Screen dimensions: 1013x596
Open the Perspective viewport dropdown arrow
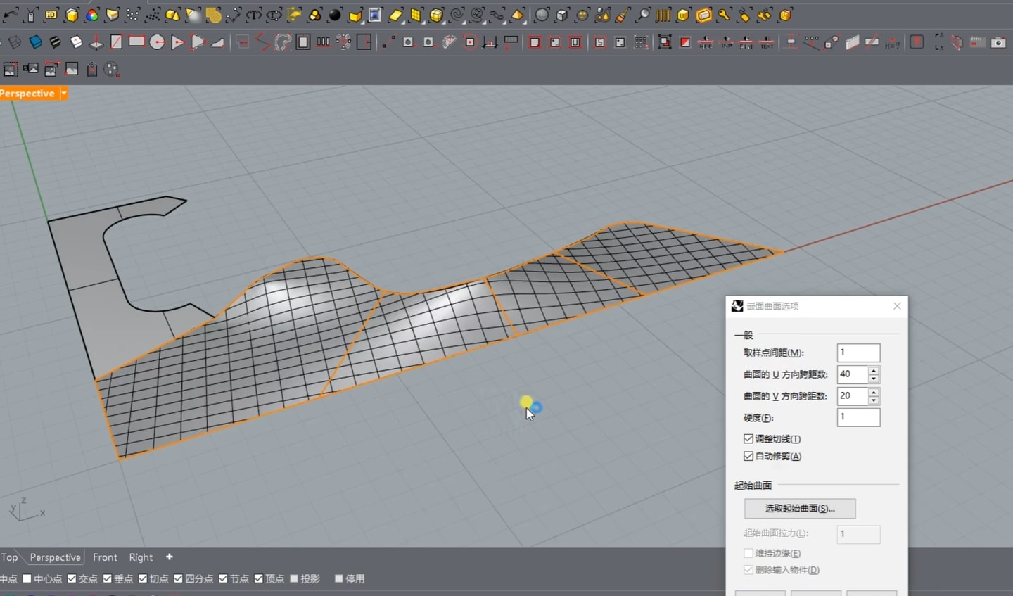[x=63, y=93]
